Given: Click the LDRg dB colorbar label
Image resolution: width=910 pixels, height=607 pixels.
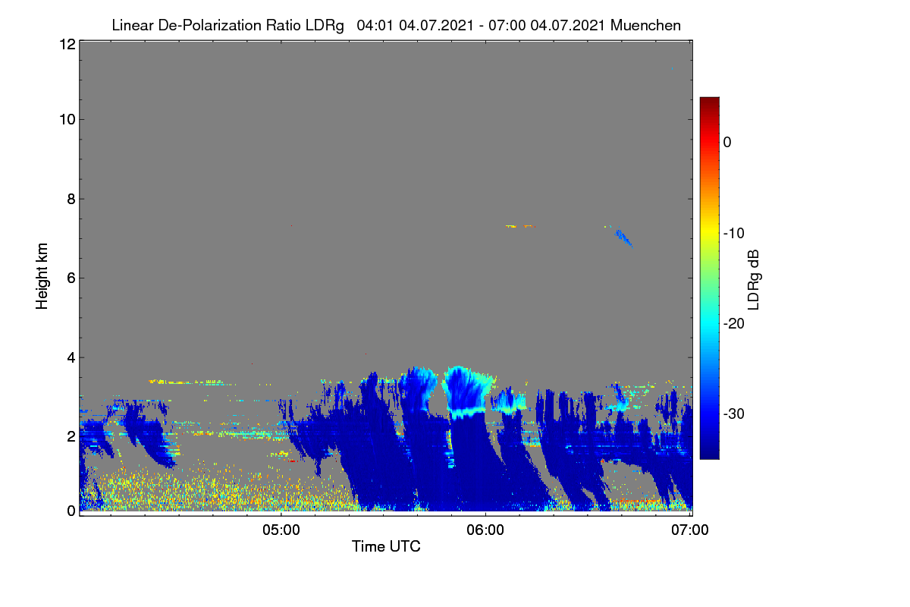Looking at the screenshot, I should coord(754,278).
